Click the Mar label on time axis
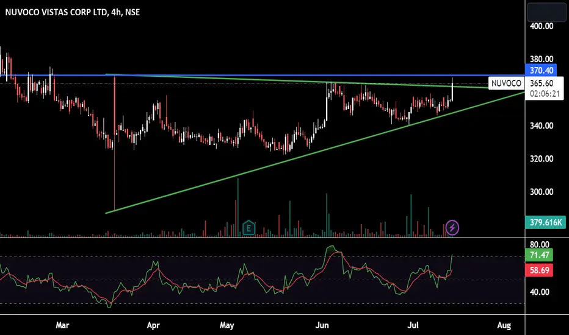The width and height of the screenshot is (569, 335). pyautogui.click(x=62, y=325)
